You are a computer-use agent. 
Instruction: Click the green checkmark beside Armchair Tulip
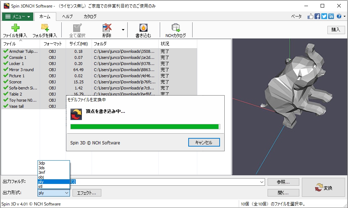(x=6, y=51)
